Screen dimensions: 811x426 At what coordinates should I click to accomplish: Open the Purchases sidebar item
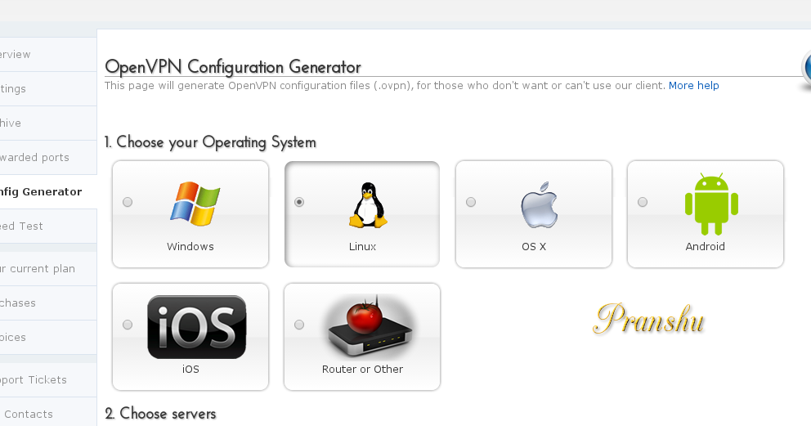[48, 303]
